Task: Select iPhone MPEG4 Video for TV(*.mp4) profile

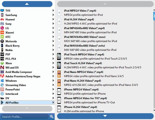Action: 104,100
